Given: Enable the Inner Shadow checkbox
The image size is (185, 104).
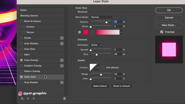Looking at the screenshot, I should [x=21, y=43].
